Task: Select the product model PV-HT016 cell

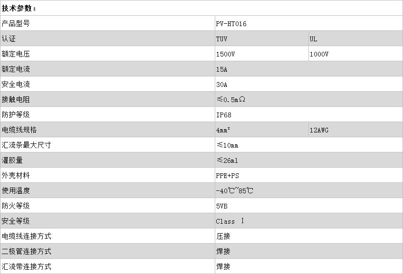Action: pyautogui.click(x=231, y=24)
